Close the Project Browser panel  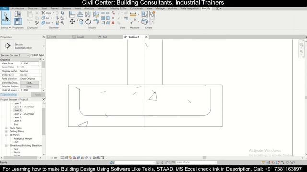(44, 99)
